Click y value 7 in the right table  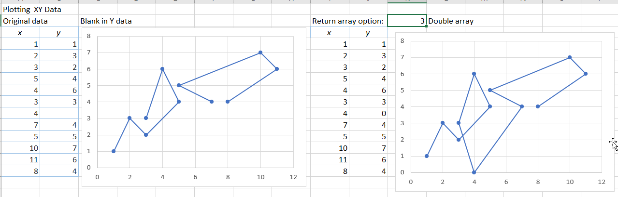tap(368, 147)
